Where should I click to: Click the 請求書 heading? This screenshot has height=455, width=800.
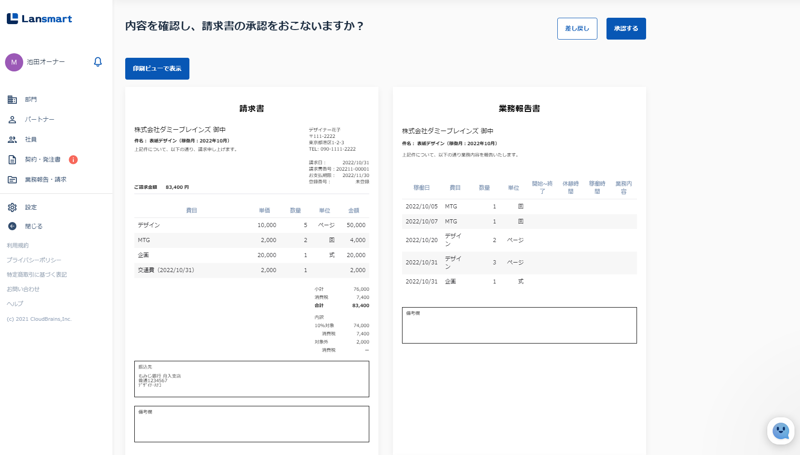[252, 109]
